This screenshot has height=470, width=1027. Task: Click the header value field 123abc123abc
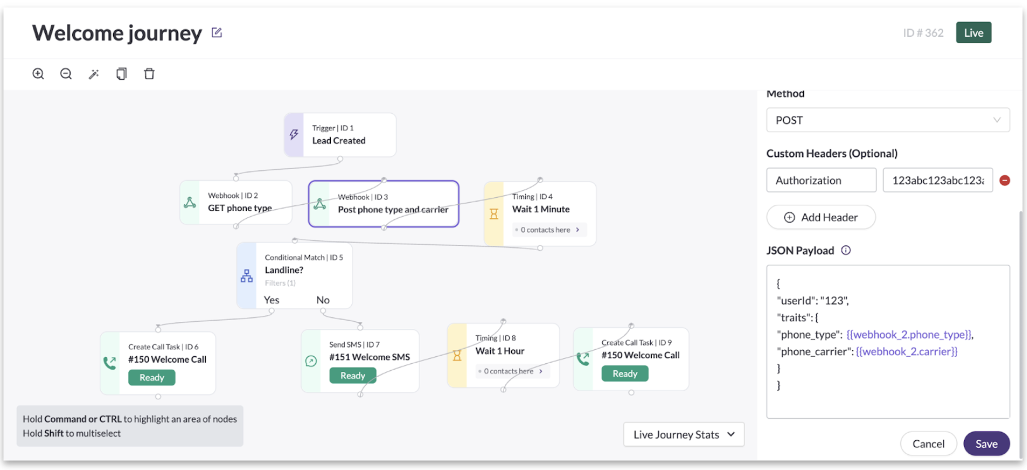(938, 180)
